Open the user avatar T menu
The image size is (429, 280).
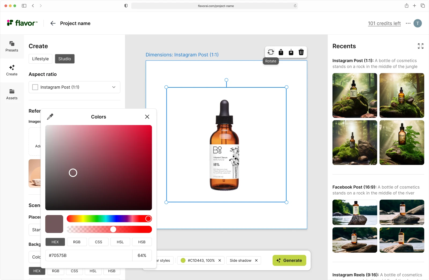(x=417, y=23)
